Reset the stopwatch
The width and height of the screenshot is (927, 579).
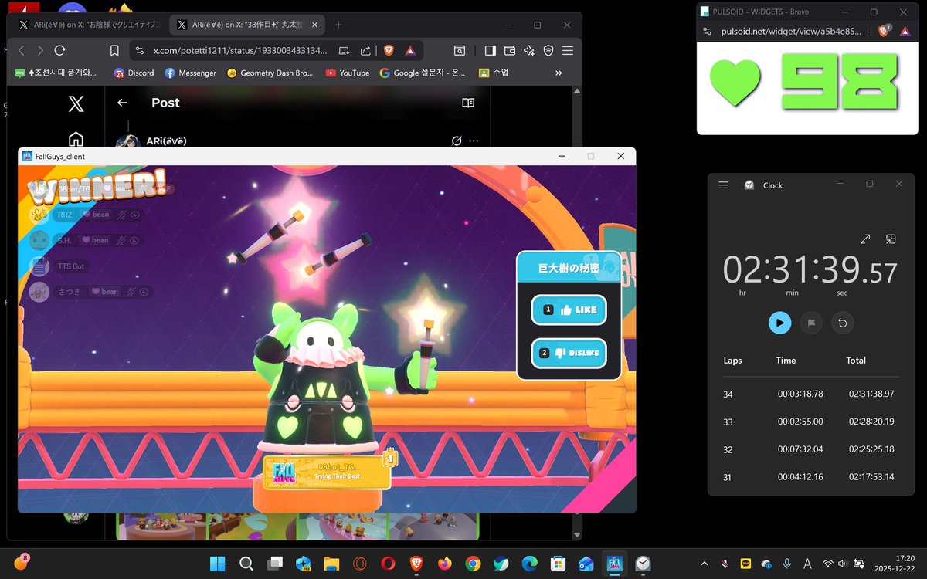(x=843, y=323)
